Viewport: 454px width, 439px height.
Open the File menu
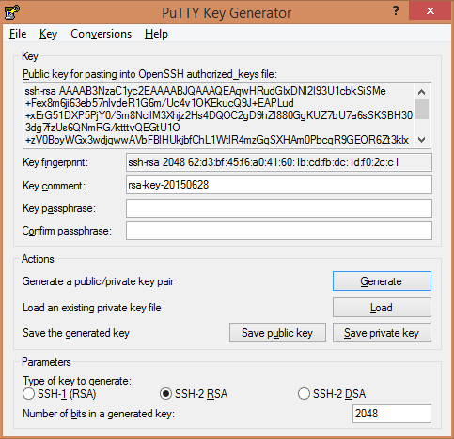click(x=18, y=34)
